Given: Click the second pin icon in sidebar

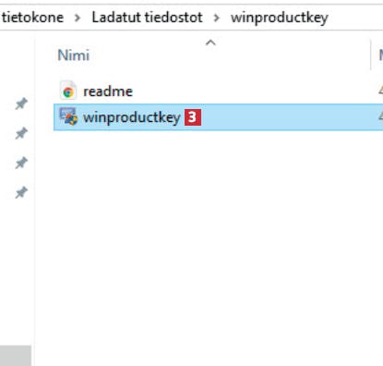Looking at the screenshot, I should pos(21,133).
